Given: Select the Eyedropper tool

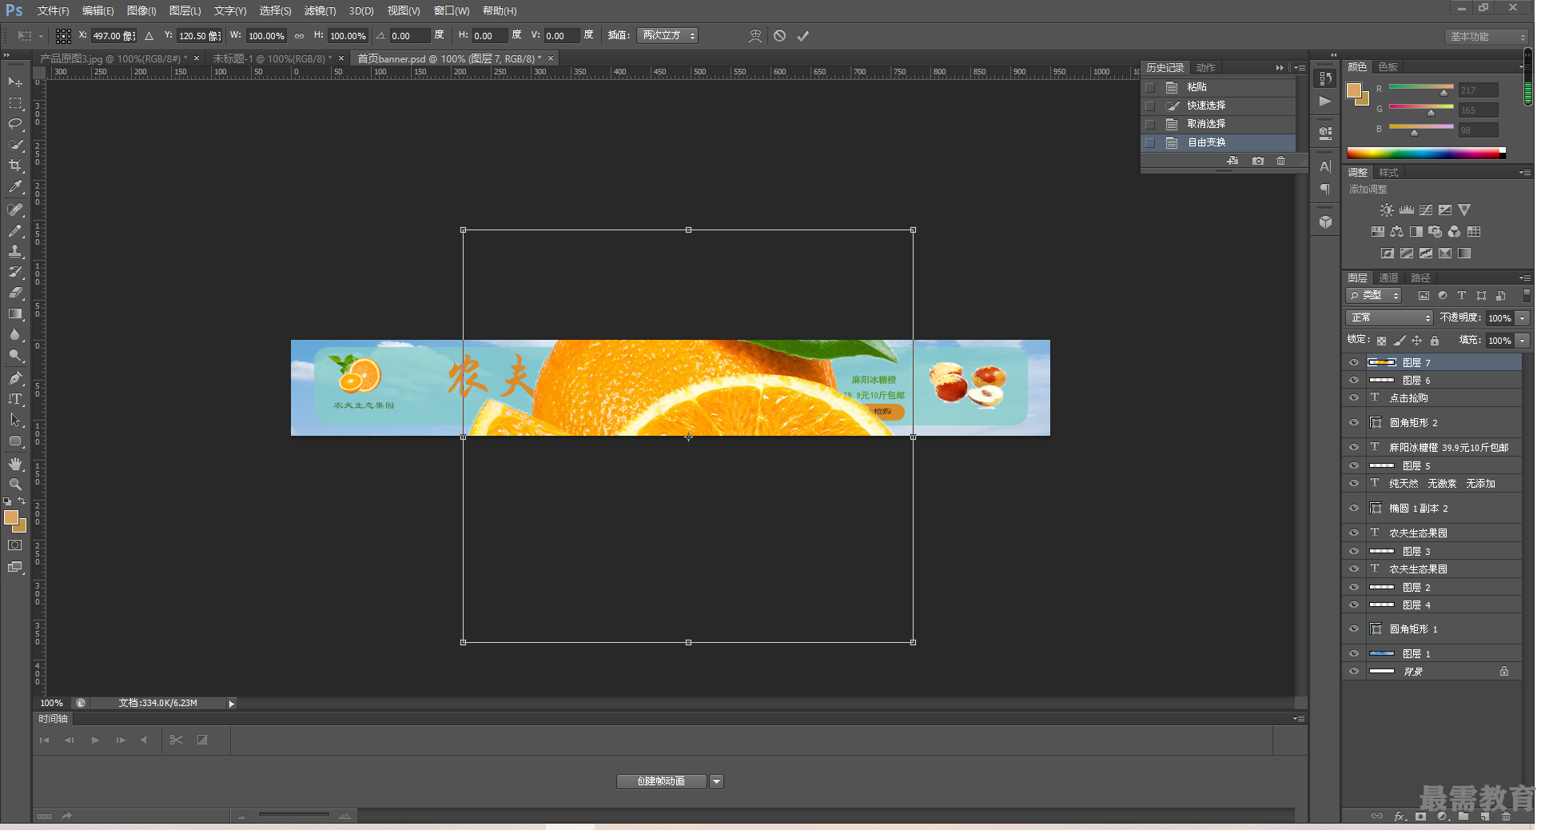Looking at the screenshot, I should [x=15, y=187].
